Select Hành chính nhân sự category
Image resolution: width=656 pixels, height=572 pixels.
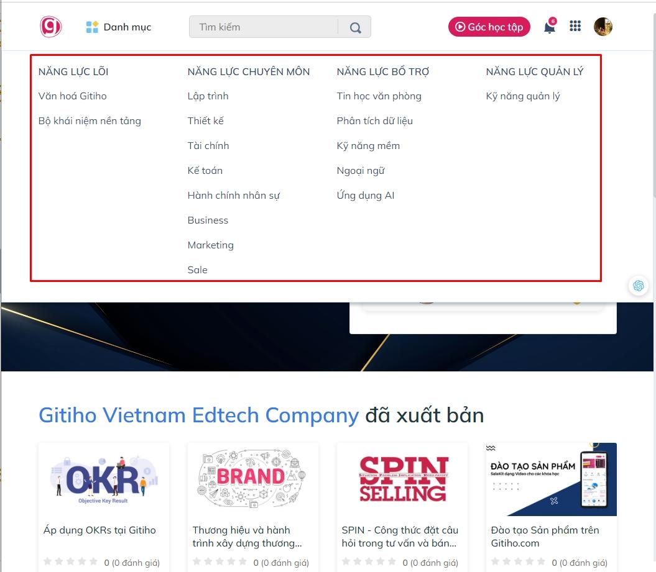click(x=233, y=196)
